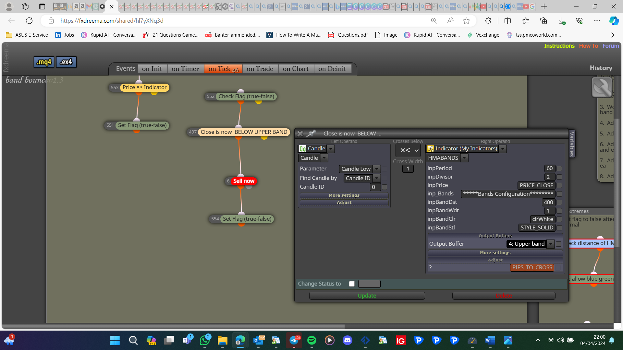Open cross operator dropdown
This screenshot has height=350, width=623.
[408, 150]
